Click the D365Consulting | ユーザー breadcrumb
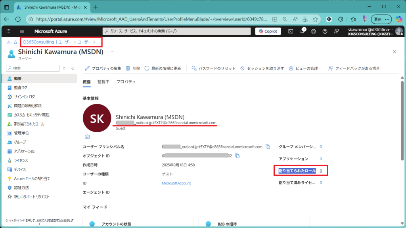Screen dimensions: 406x228 click(x=47, y=42)
